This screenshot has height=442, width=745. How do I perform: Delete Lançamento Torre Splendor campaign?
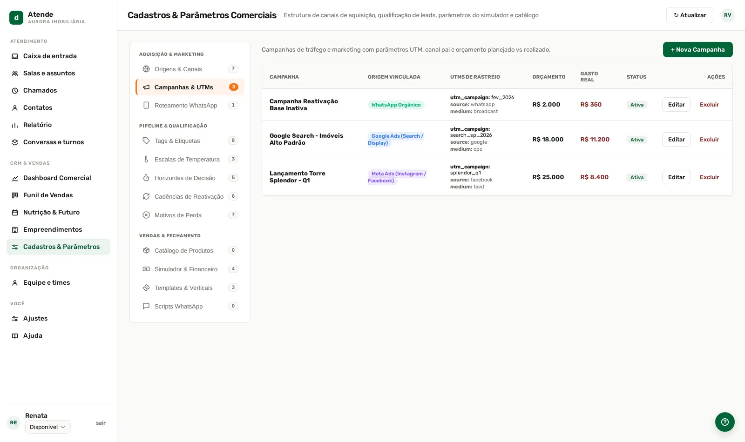pos(709,177)
